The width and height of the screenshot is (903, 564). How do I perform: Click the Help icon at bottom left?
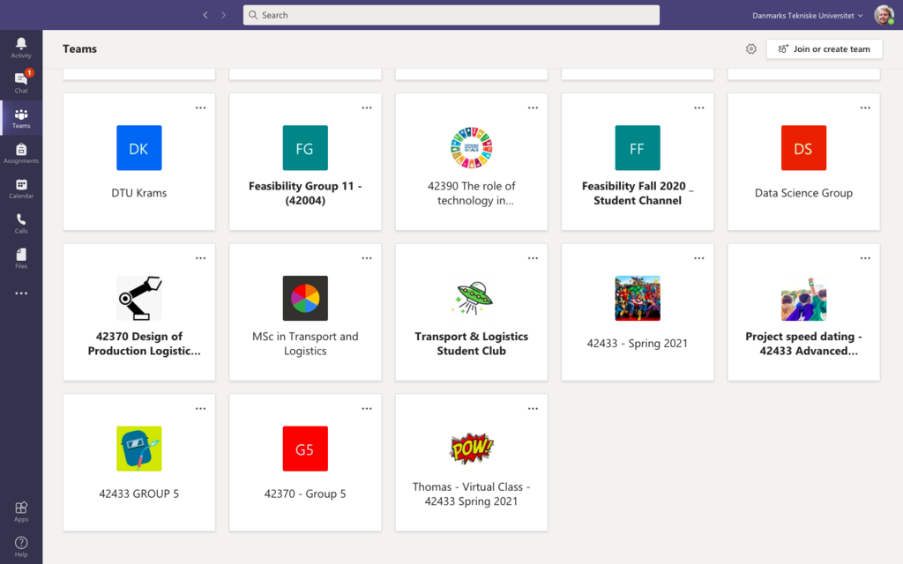coord(21,546)
